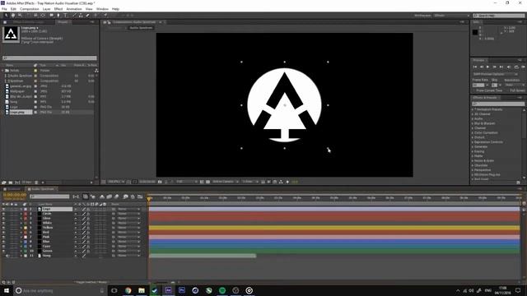
Task: Expand the Audio effects category
Action: click(473, 118)
